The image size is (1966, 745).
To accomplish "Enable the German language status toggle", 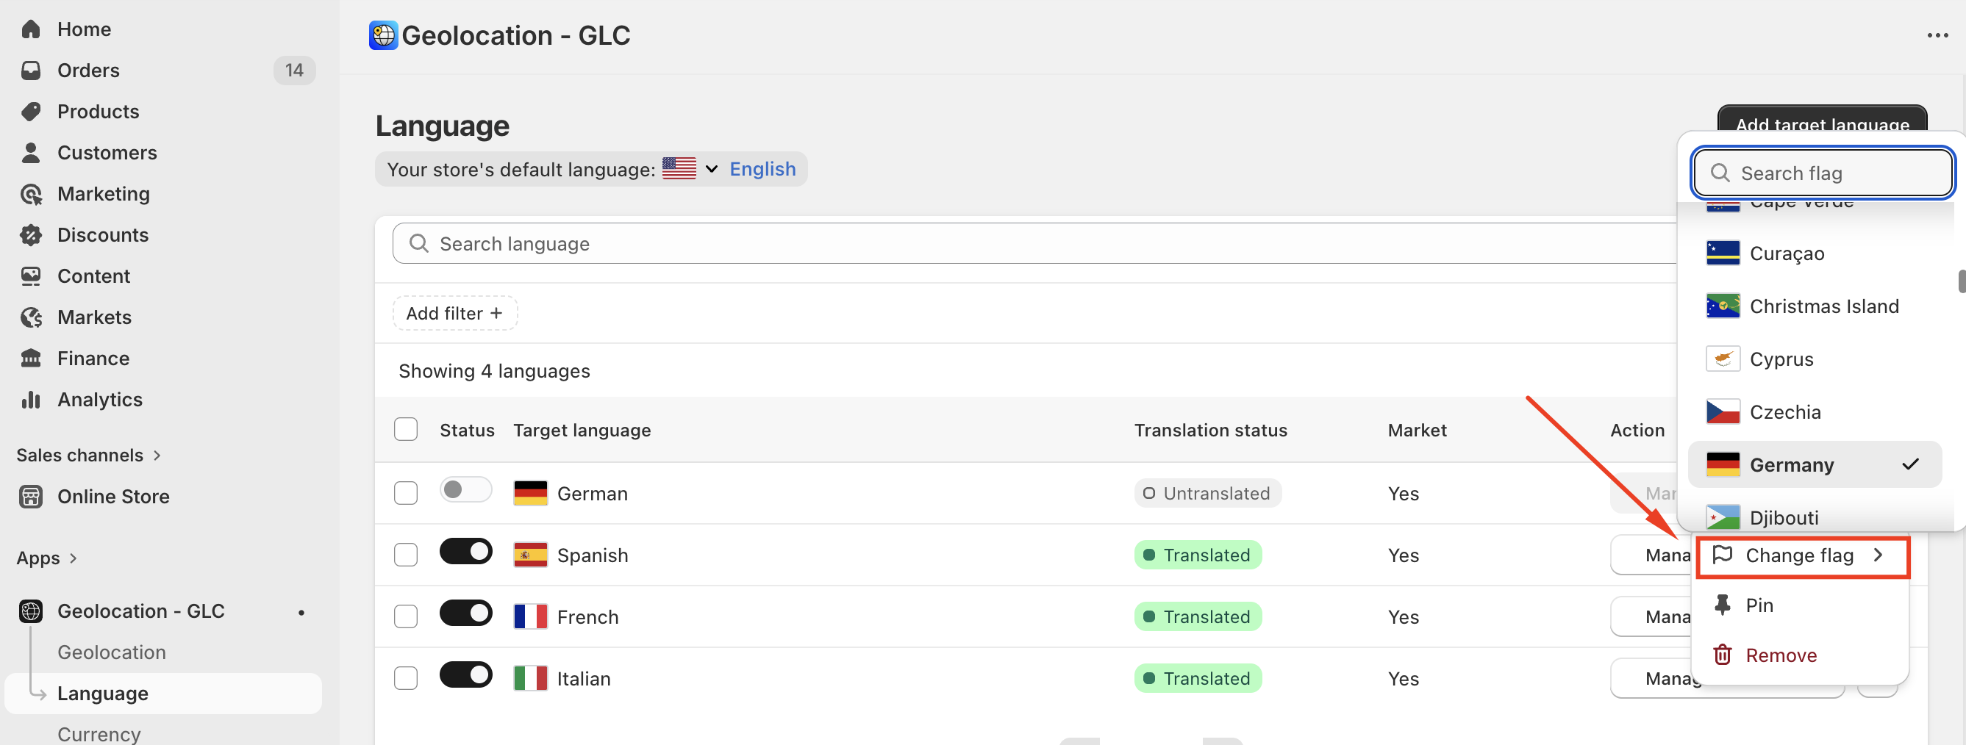I will pyautogui.click(x=465, y=489).
